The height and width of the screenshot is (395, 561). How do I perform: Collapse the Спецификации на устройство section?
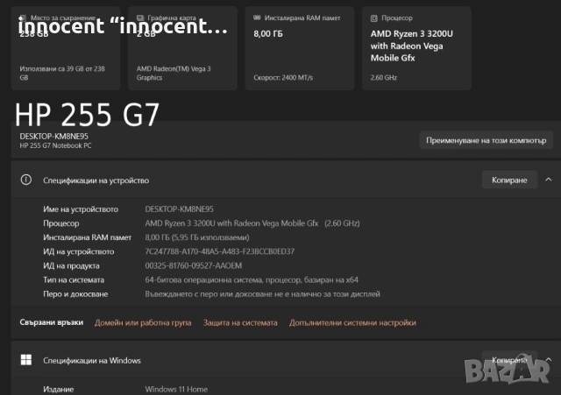tap(549, 180)
